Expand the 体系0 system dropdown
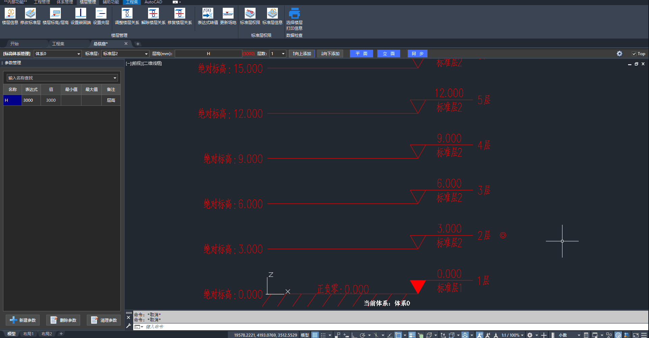The height and width of the screenshot is (338, 649). (x=78, y=54)
